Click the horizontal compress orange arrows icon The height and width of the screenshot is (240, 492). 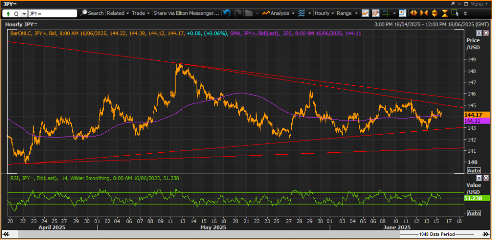(x=424, y=13)
